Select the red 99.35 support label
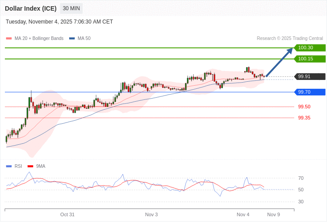 (304, 118)
